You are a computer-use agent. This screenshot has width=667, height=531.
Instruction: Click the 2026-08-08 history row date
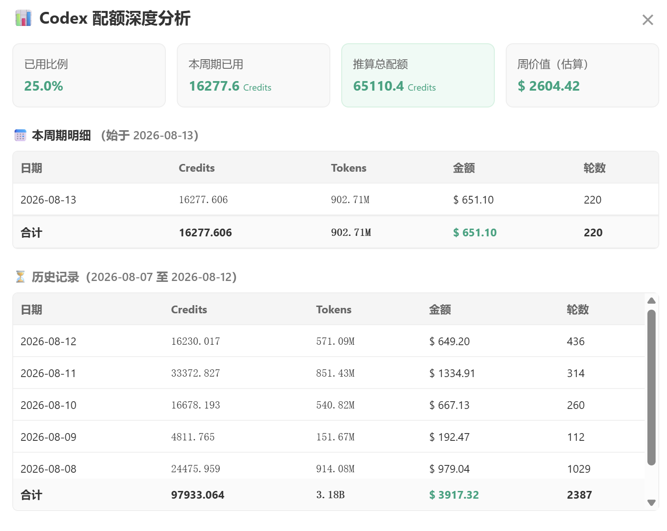point(48,469)
